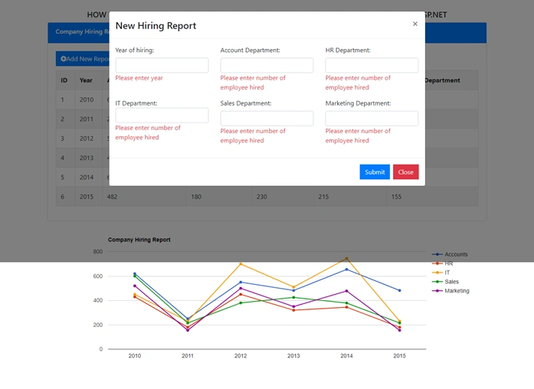Click the Year of hiring input field
This screenshot has width=534, height=389.
(x=162, y=65)
